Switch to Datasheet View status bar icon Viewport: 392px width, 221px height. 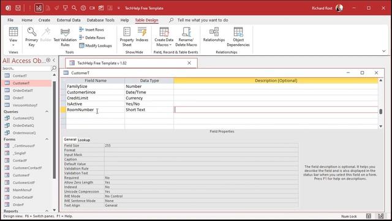[x=369, y=216]
